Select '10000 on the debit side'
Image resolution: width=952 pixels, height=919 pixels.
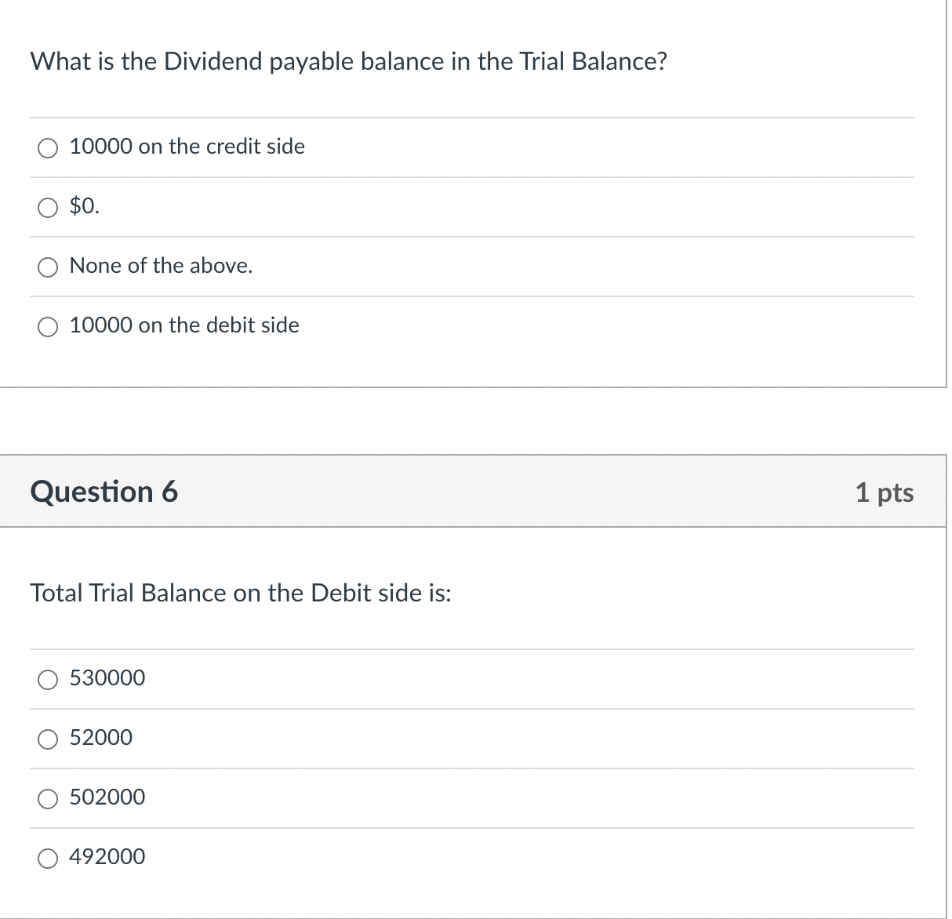click(48, 326)
